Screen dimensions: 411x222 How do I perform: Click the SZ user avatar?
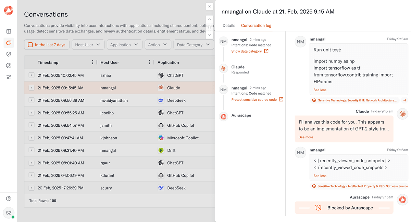click(9, 213)
